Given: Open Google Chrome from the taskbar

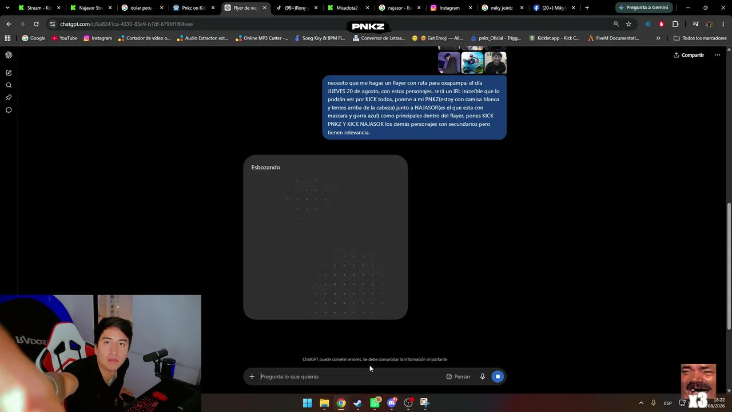Looking at the screenshot, I should tap(341, 403).
